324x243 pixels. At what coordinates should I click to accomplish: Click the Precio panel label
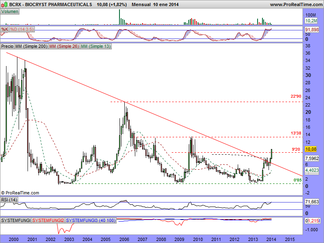coord(7,46)
